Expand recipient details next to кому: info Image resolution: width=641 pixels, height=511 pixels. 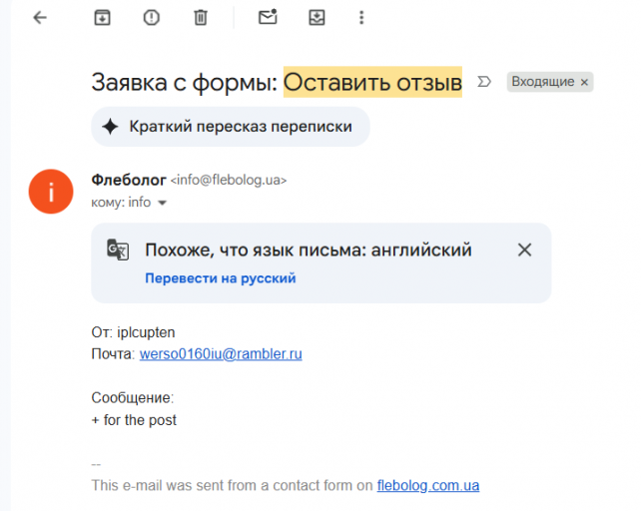163,203
